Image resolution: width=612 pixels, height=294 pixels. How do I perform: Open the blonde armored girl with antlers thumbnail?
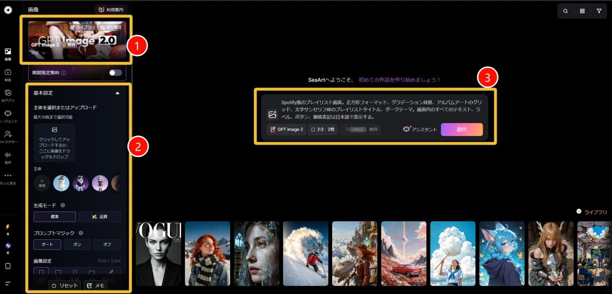[x=551, y=254]
